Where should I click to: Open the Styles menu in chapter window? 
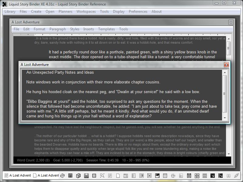coord(74,29)
